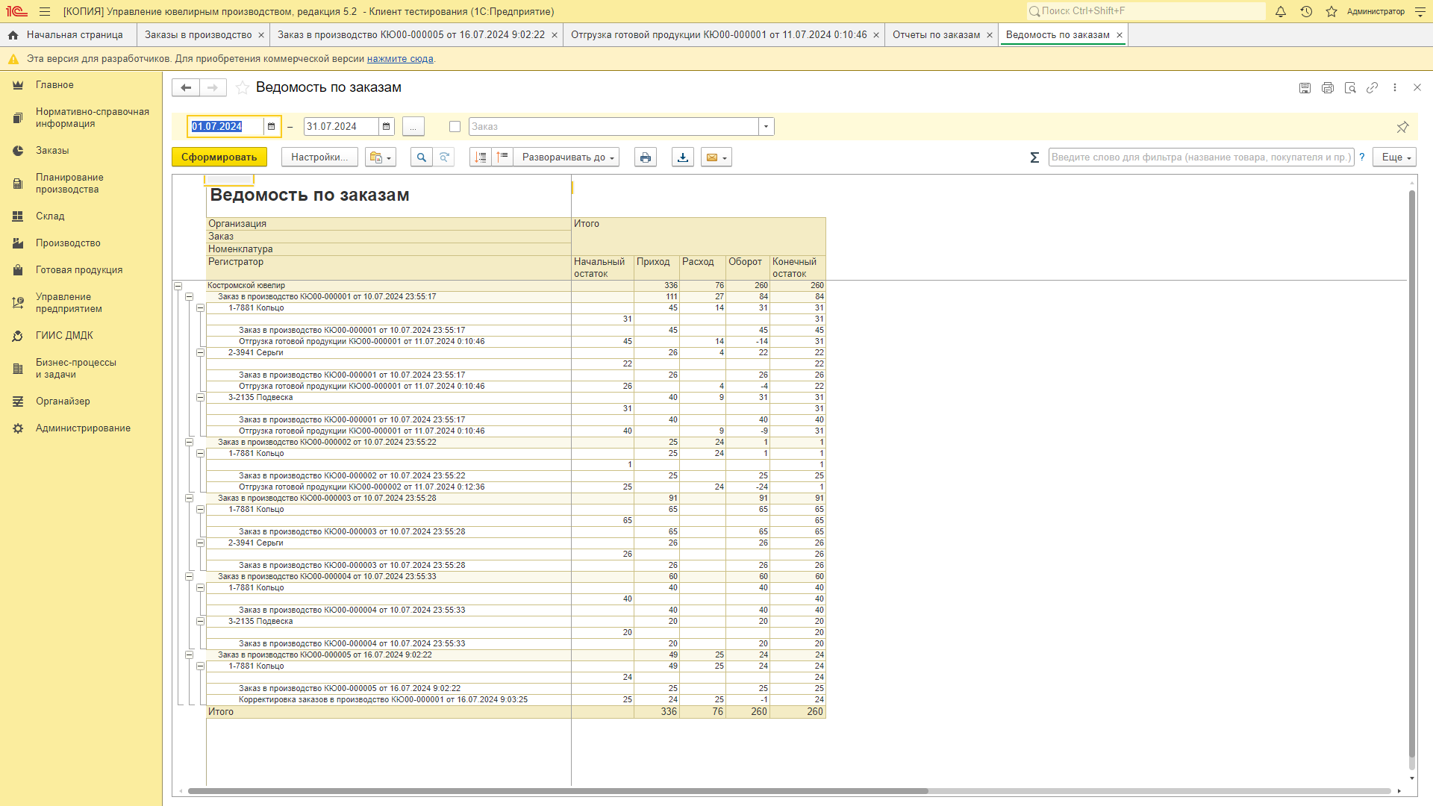Print report using top-right printer icon
Viewport: 1433px width, 806px height.
point(1327,87)
